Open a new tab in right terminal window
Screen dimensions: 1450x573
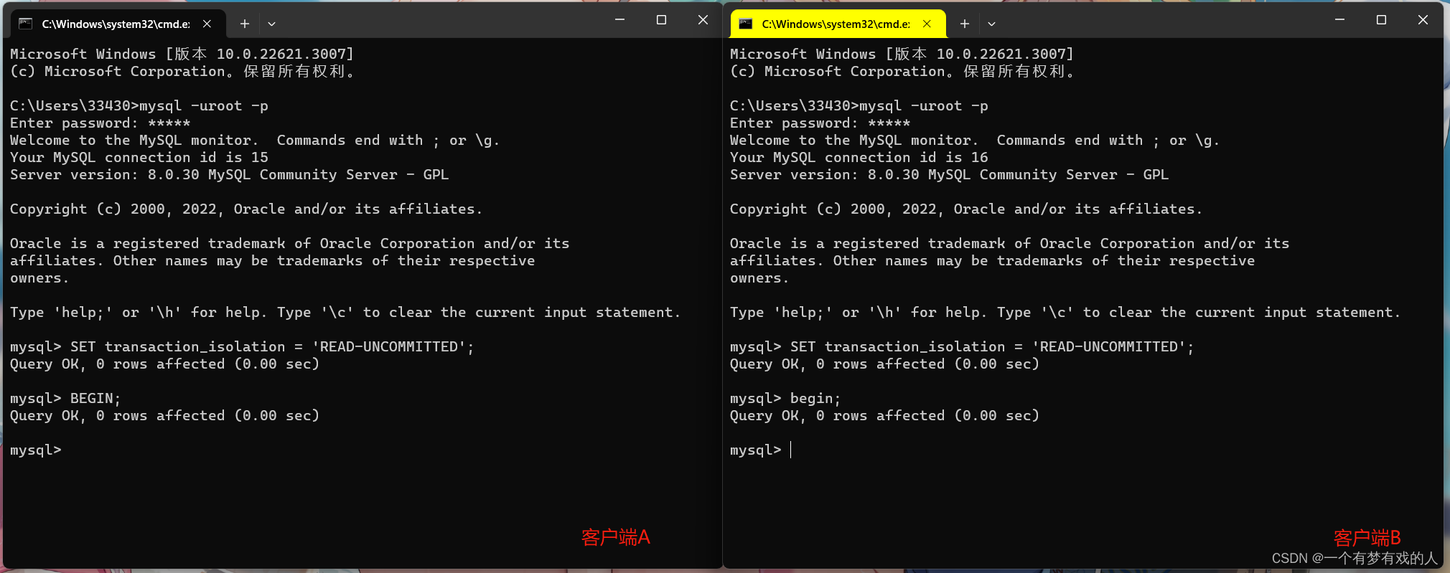pos(965,24)
